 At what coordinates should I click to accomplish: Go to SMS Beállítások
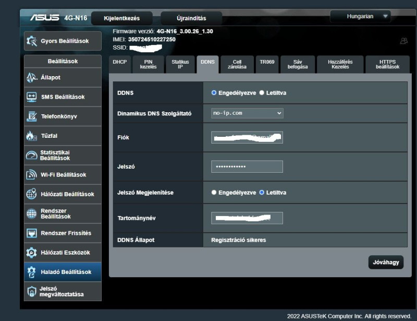(63, 97)
